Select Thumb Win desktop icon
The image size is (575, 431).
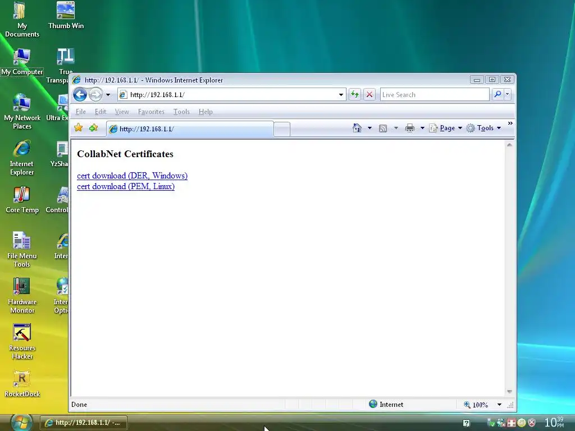point(66,15)
